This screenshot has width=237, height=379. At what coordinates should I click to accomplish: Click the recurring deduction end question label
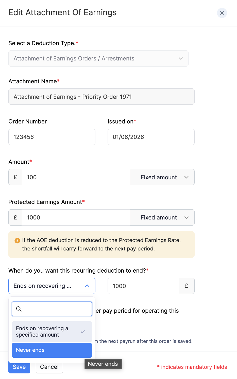[x=78, y=271]
